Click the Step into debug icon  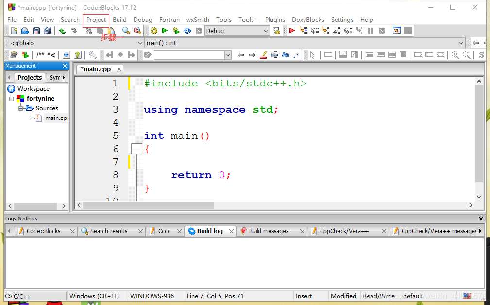326,31
